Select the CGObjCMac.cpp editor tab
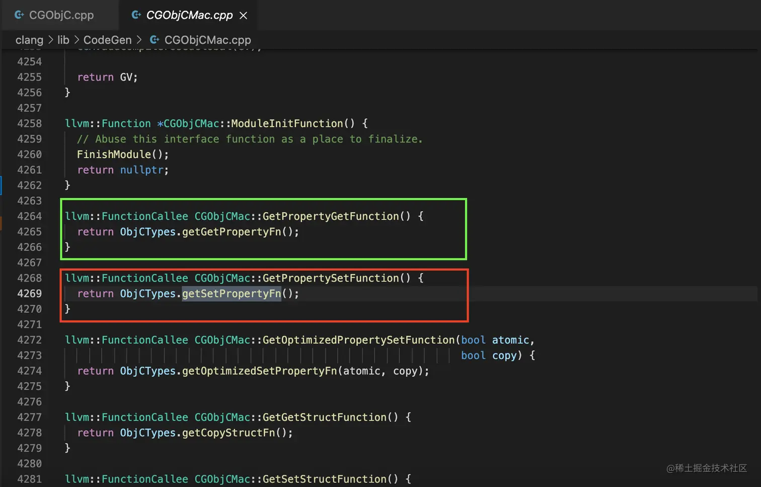The image size is (761, 487). click(x=189, y=15)
